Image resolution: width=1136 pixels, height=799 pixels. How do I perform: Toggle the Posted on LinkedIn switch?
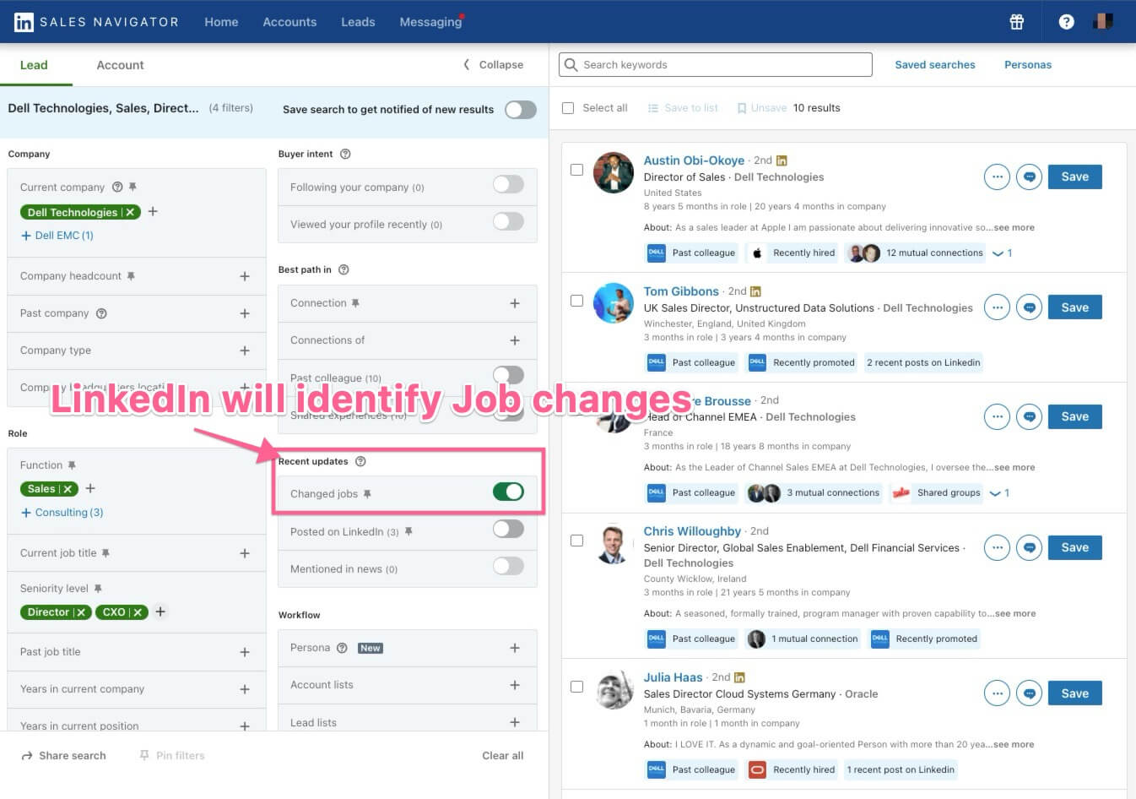click(508, 530)
